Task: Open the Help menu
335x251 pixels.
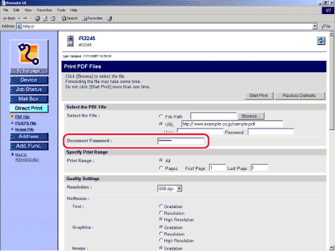Action: 74,10
